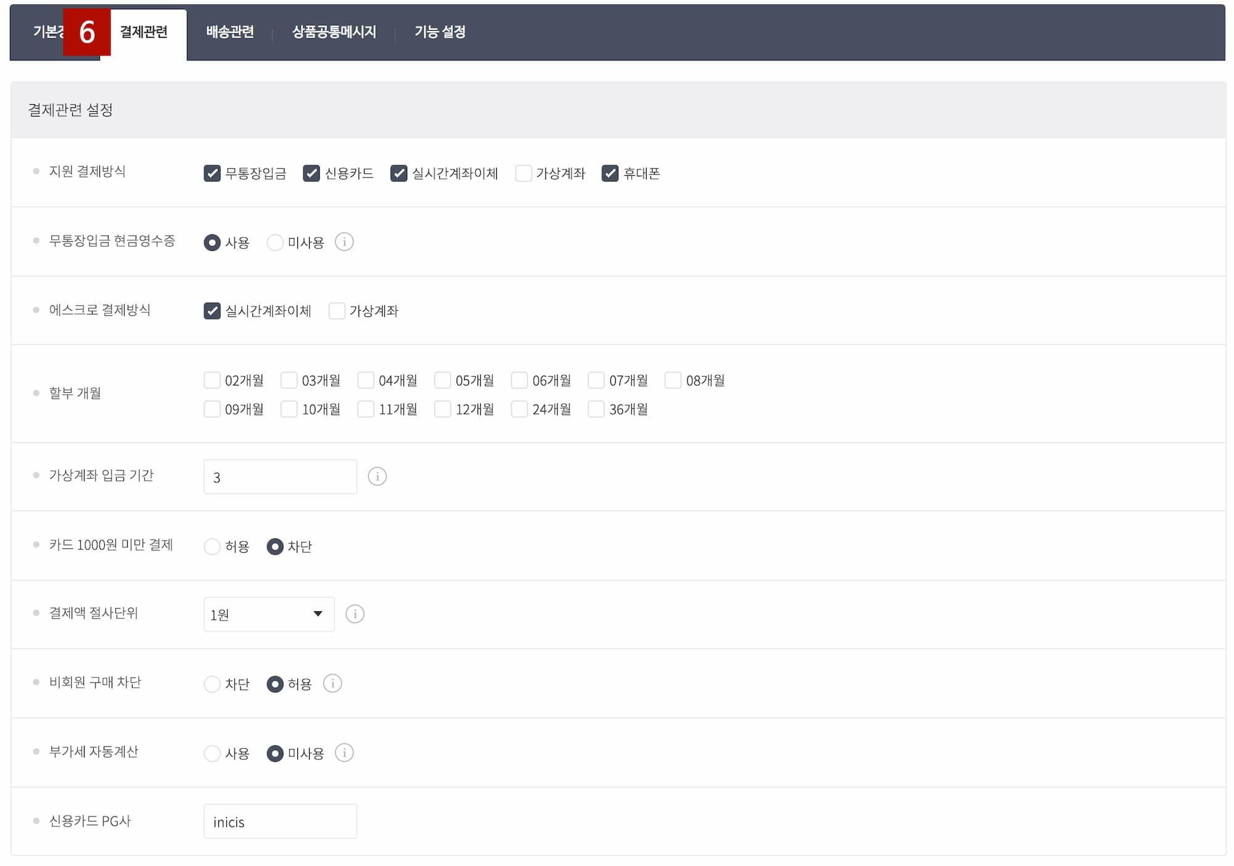The image size is (1234, 866).
Task: Check 09개월 installment option
Action: pos(212,409)
